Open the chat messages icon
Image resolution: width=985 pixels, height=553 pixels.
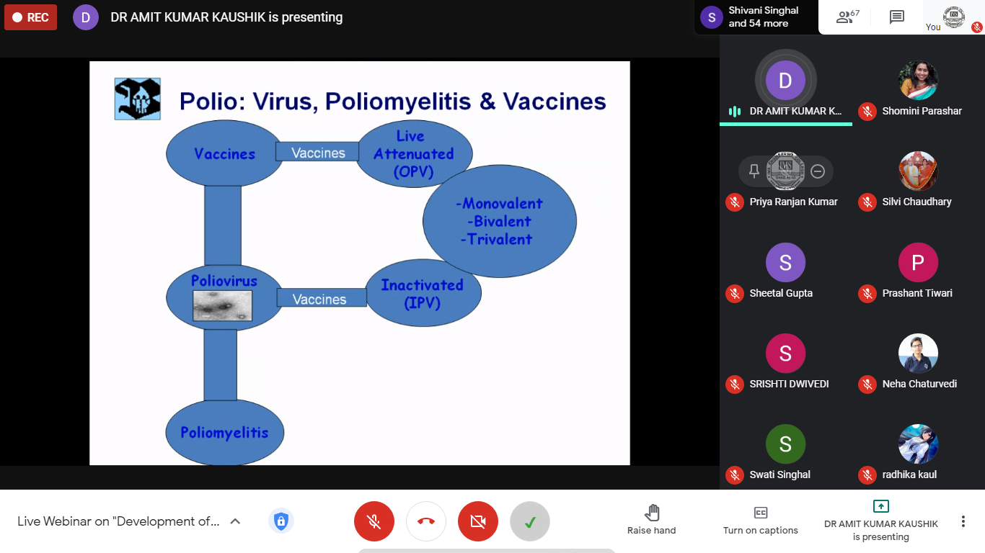pos(896,17)
